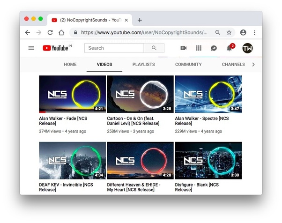Screen dimensions: 282x223
Task: Click the 3:30 duration badge
Action: click(x=235, y=175)
